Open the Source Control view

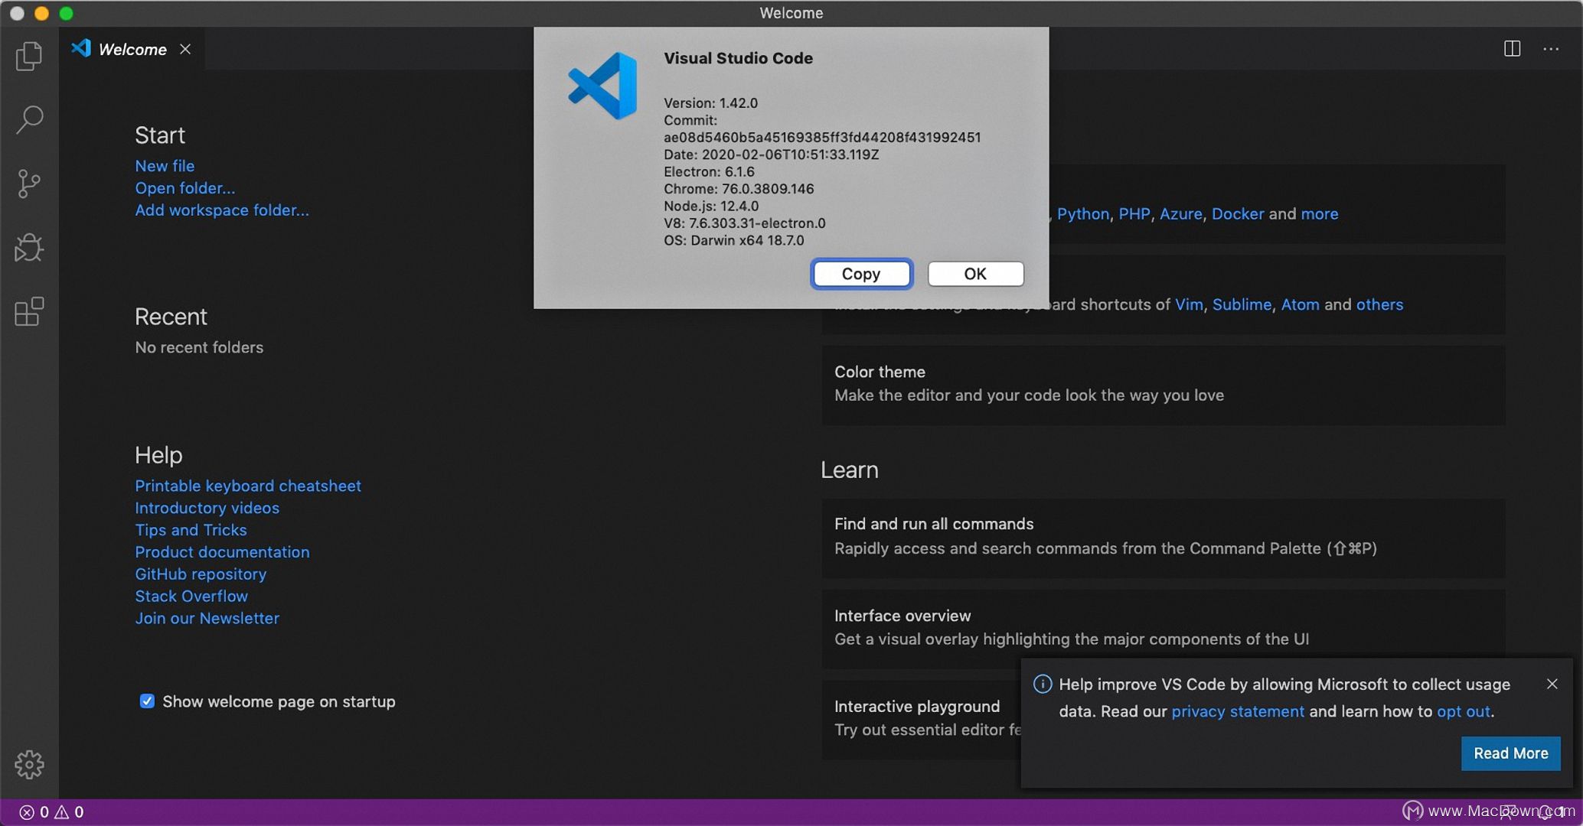[x=29, y=184]
